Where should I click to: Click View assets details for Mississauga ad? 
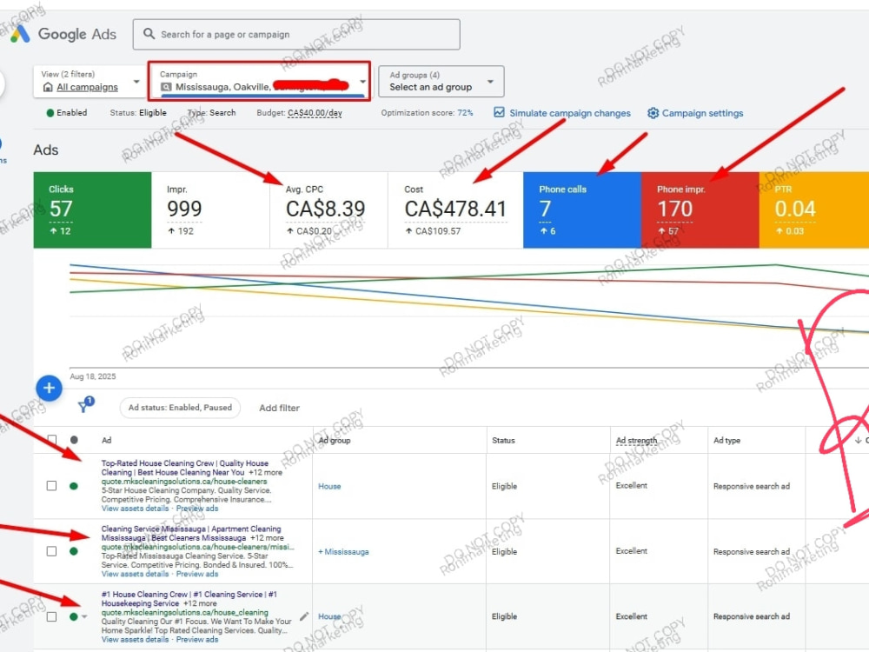point(136,574)
